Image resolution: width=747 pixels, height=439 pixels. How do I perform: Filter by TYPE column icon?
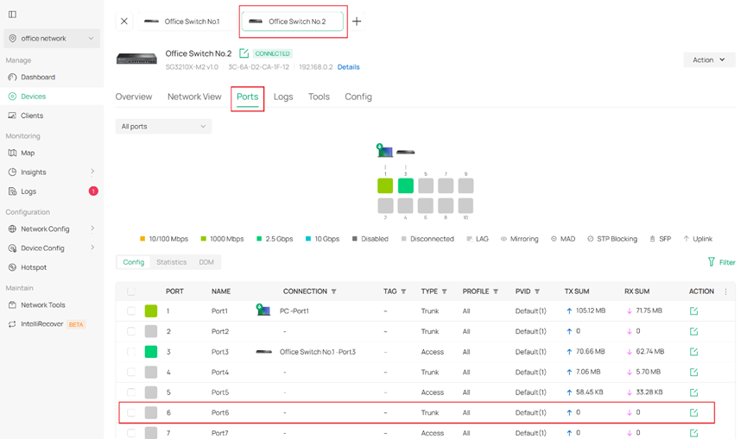[444, 292]
